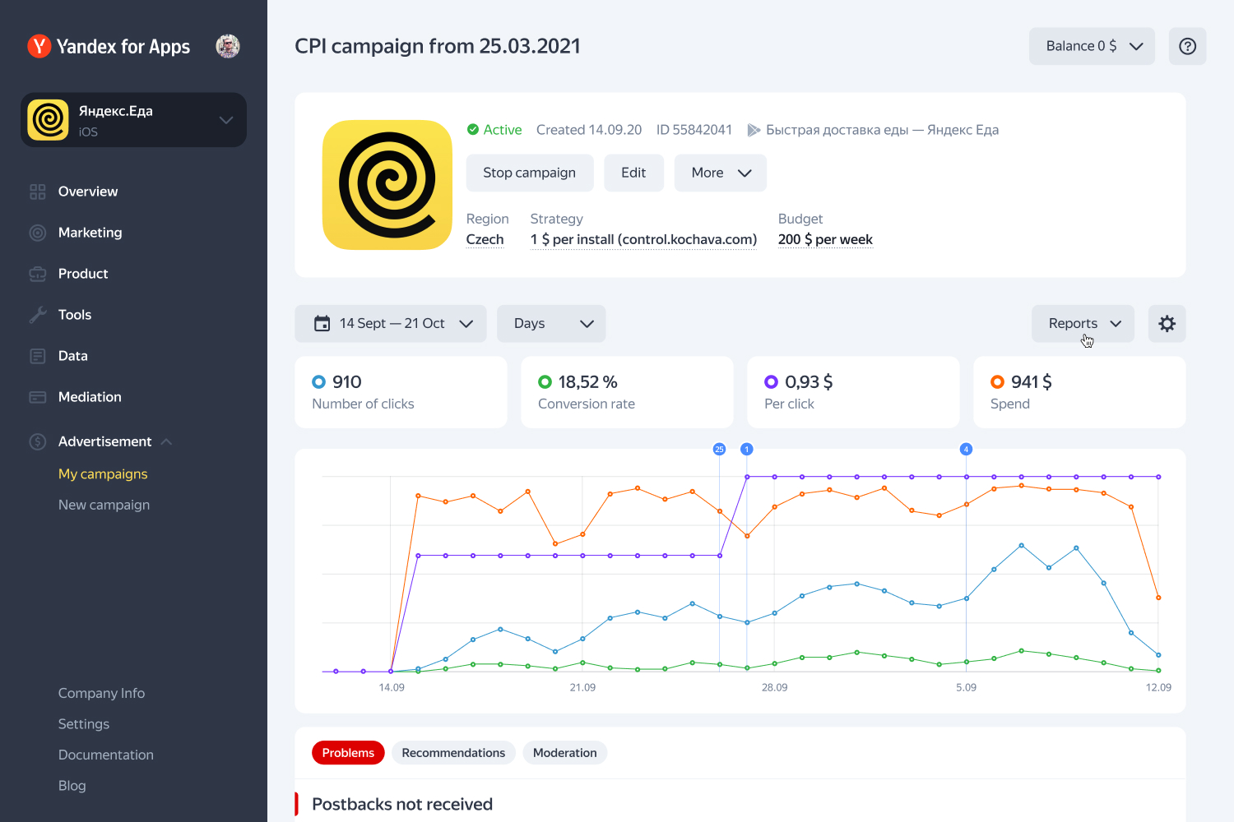Click the user avatar in sidebar

228,46
